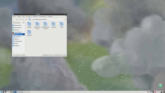
Task: Click the go button after path field
Action: (x=65, y=20)
